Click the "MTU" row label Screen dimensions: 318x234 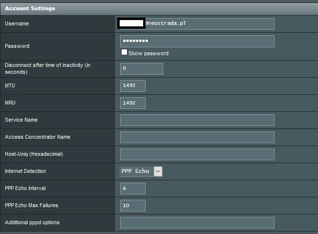11,86
